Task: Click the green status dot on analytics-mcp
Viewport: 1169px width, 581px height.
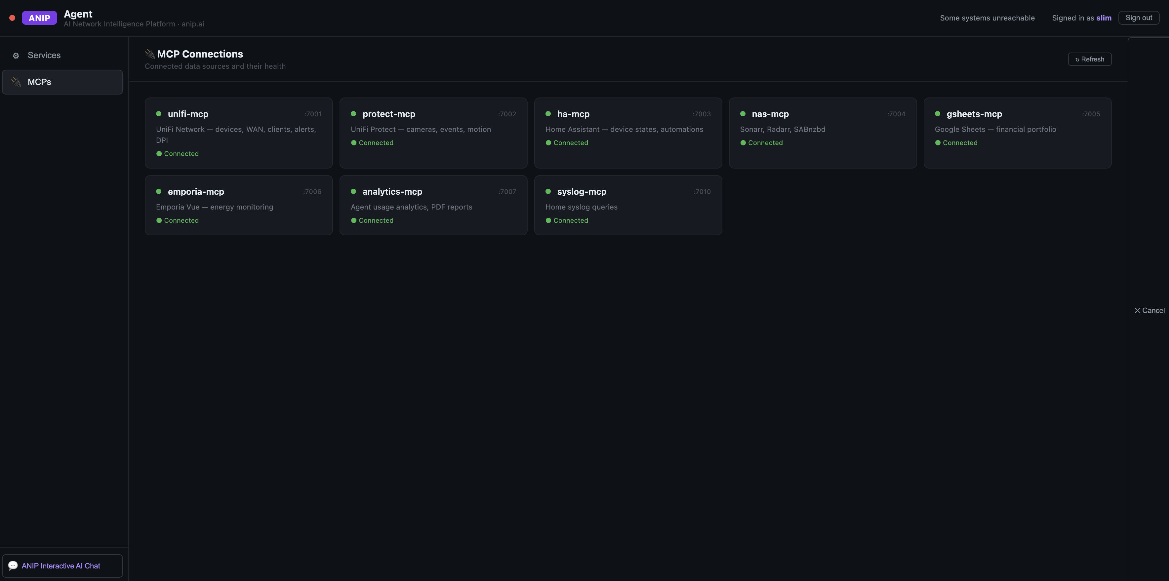Action: [353, 191]
